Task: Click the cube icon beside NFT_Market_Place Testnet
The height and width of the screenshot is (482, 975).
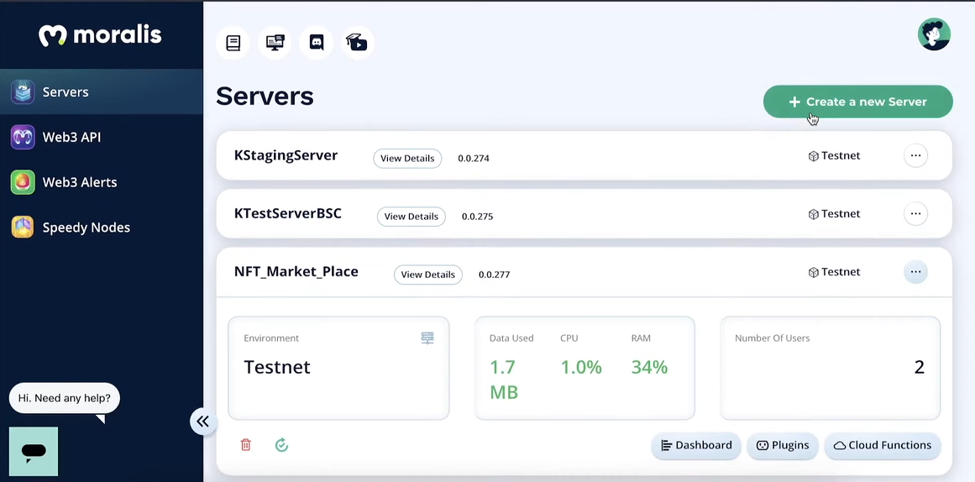Action: (x=813, y=272)
